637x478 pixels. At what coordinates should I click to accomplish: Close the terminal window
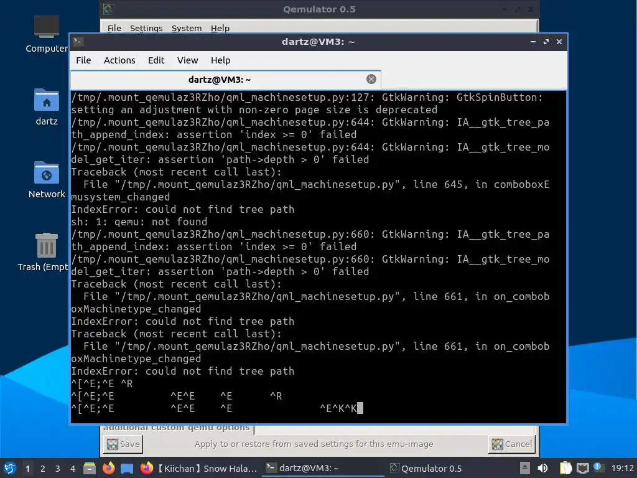pos(559,42)
